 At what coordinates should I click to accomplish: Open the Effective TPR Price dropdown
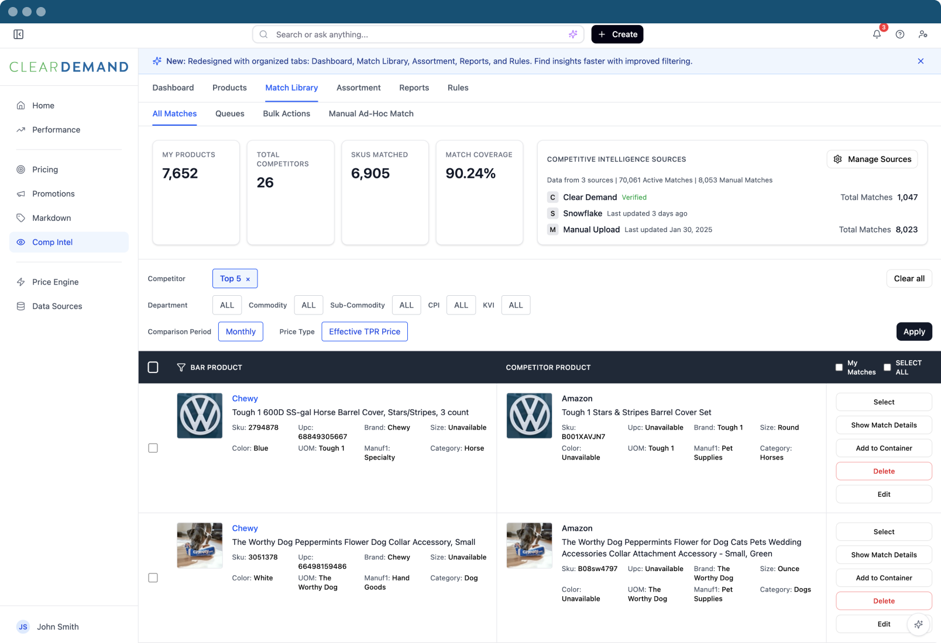pyautogui.click(x=365, y=331)
